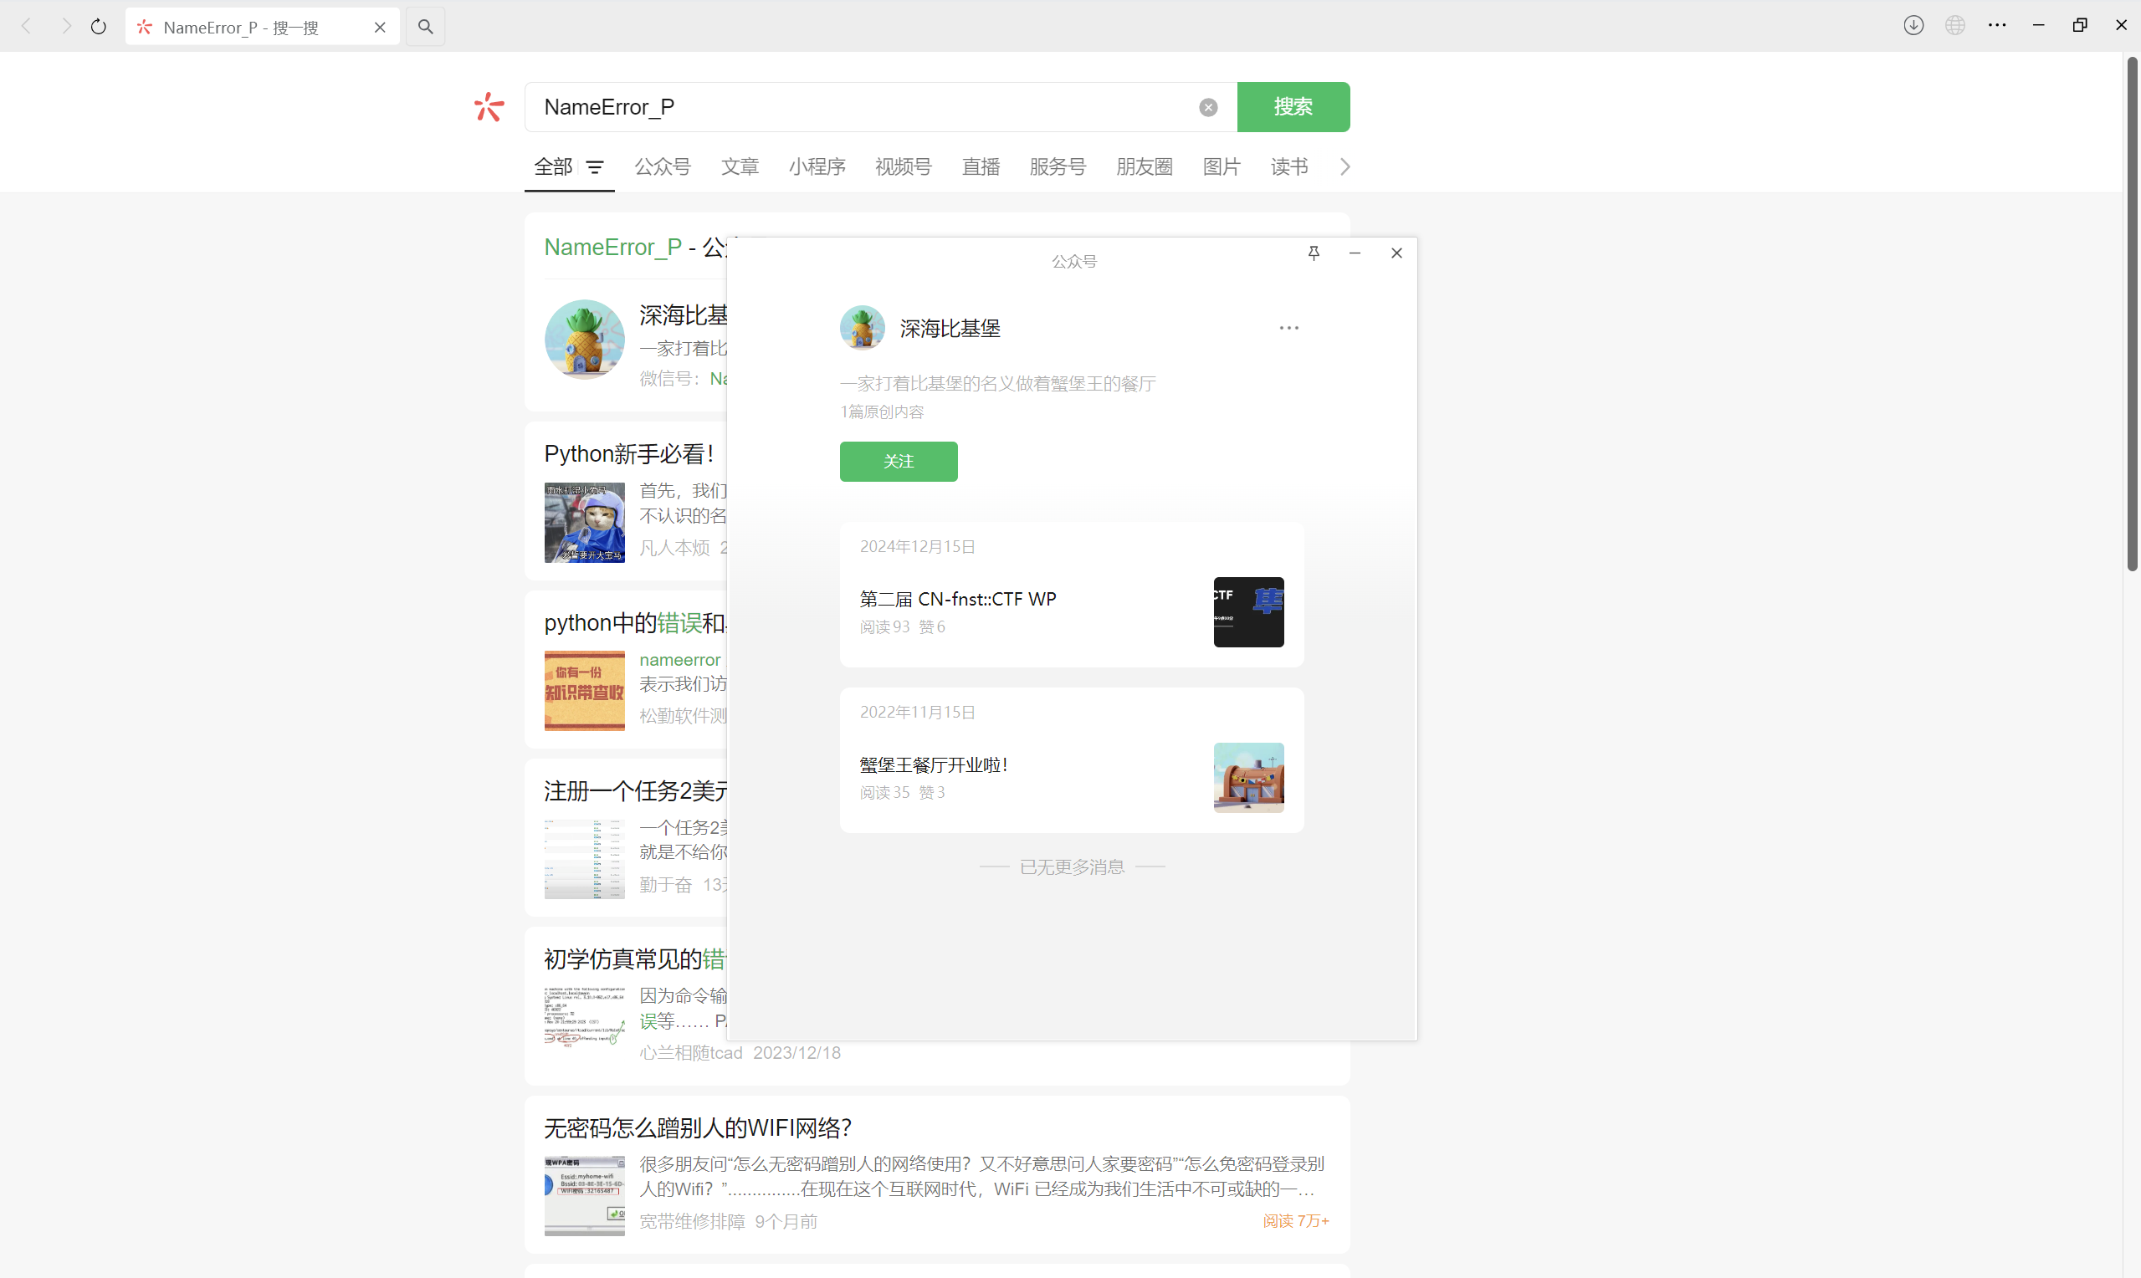Clear the search box with the X icon
The height and width of the screenshot is (1278, 2141).
(x=1208, y=107)
